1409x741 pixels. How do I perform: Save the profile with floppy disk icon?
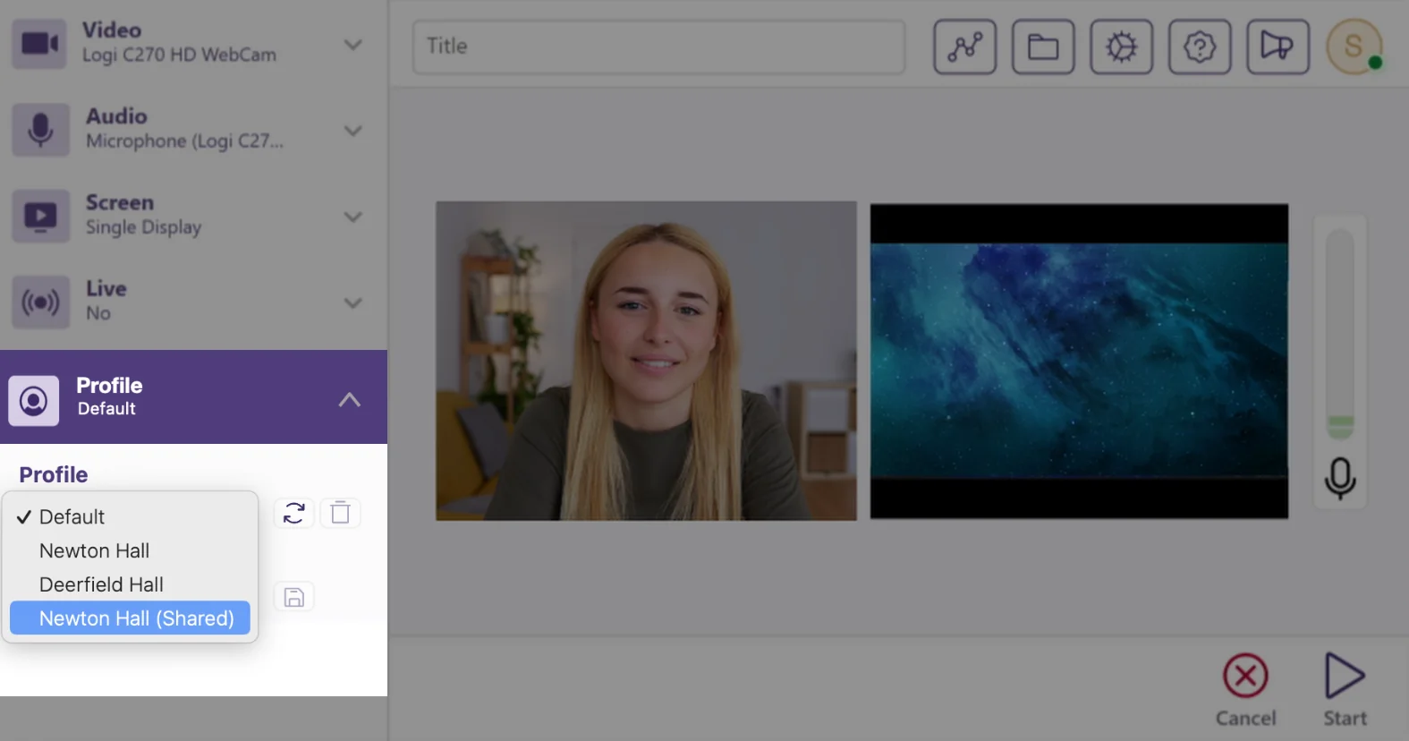click(x=294, y=597)
